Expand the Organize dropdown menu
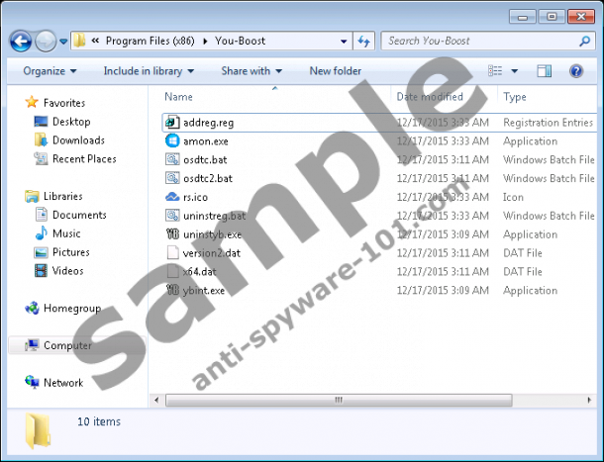604x462 pixels. click(50, 71)
